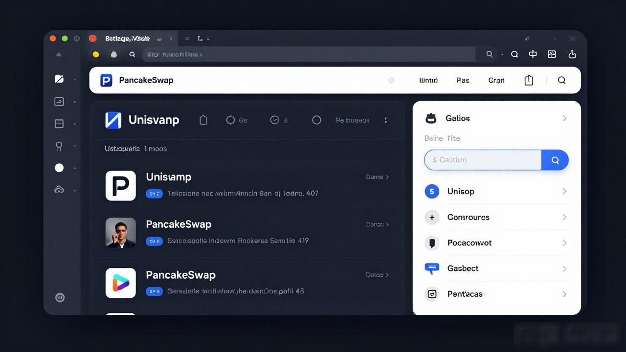The height and width of the screenshot is (352, 626).
Task: Click the Gatios heading text
Action: coord(458,118)
